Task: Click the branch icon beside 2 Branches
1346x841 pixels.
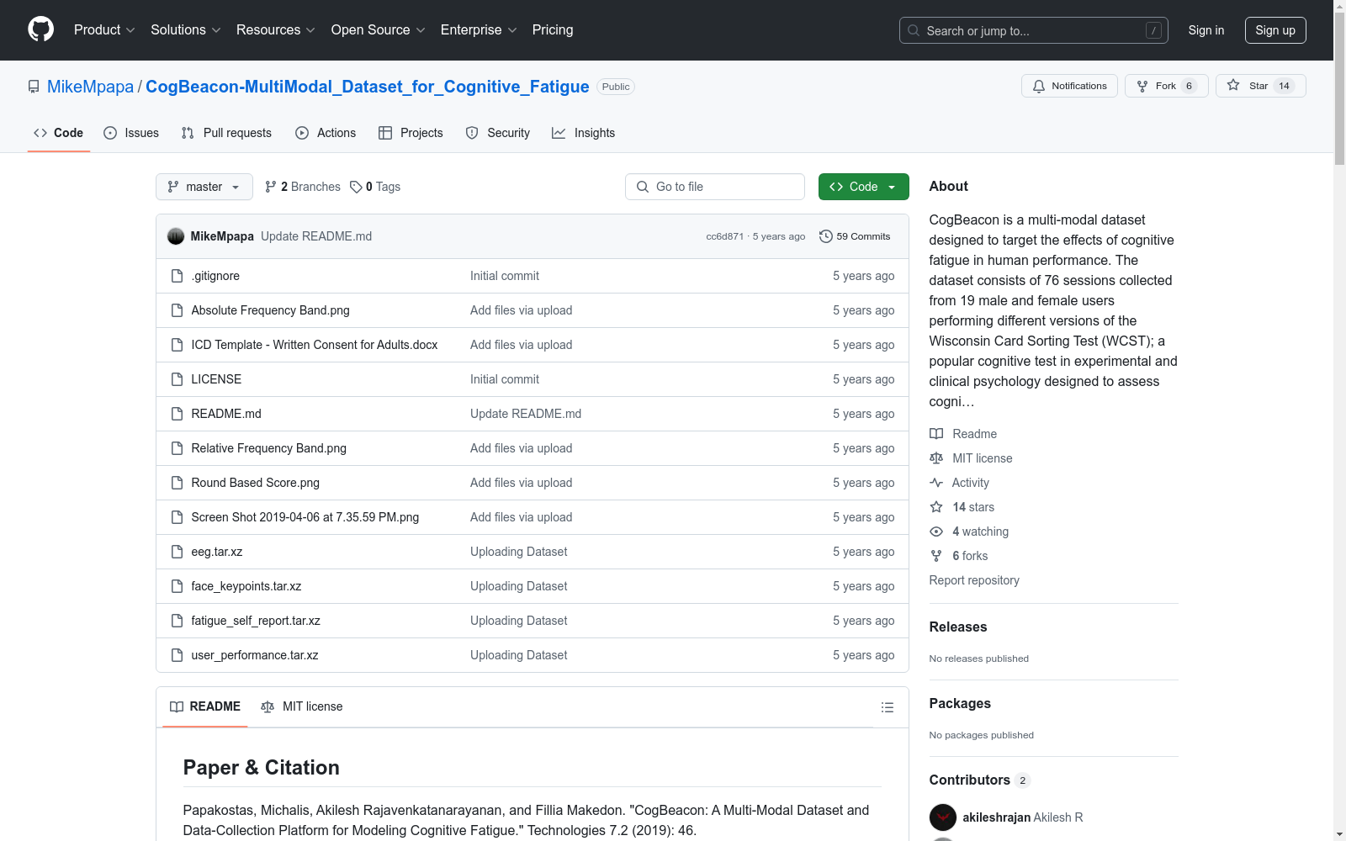Action: (271, 187)
